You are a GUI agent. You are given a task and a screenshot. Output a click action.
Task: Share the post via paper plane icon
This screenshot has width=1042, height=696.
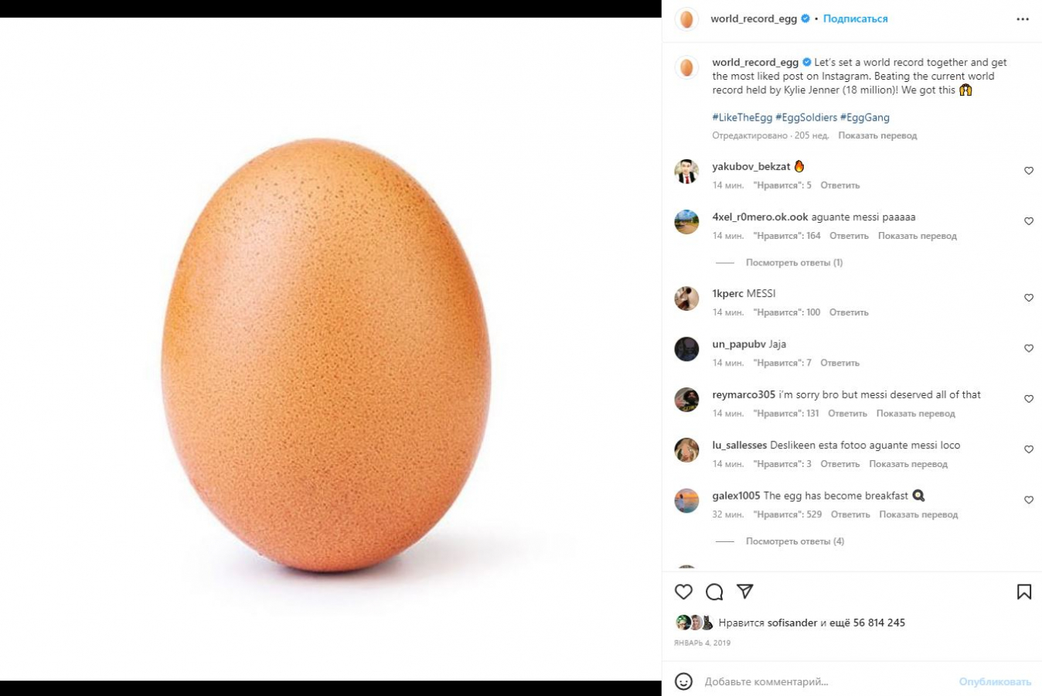coord(745,592)
